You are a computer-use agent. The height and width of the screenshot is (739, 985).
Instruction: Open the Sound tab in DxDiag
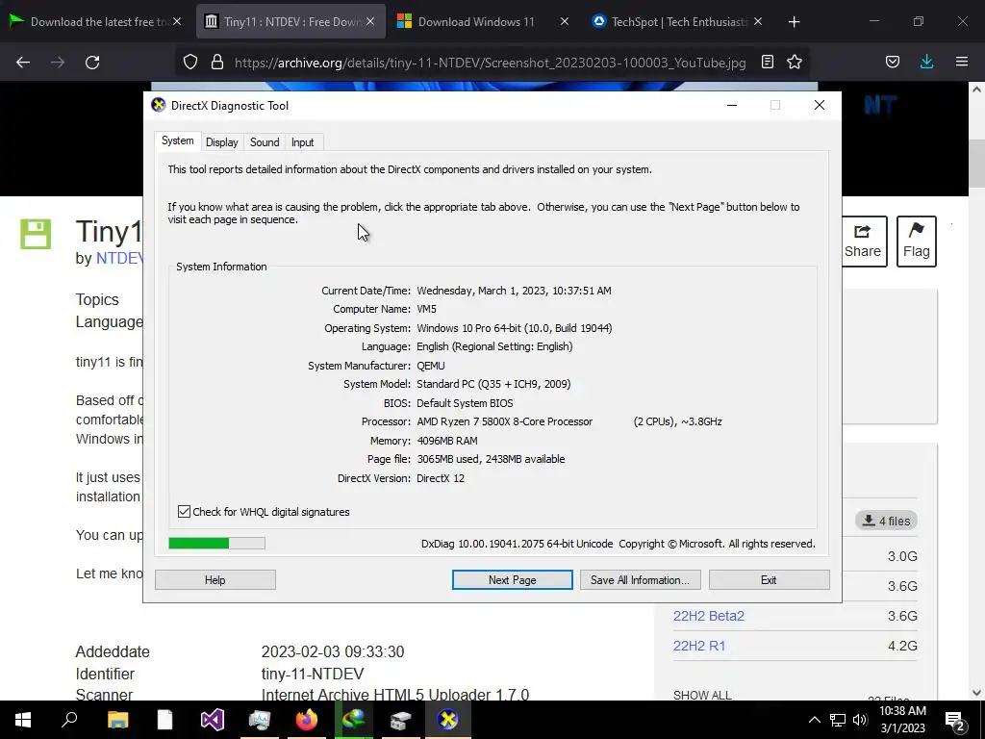(x=265, y=142)
